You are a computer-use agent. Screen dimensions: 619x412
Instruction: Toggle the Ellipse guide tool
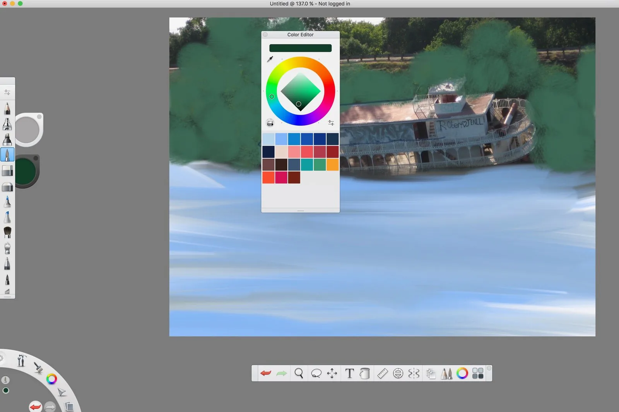[398, 373]
